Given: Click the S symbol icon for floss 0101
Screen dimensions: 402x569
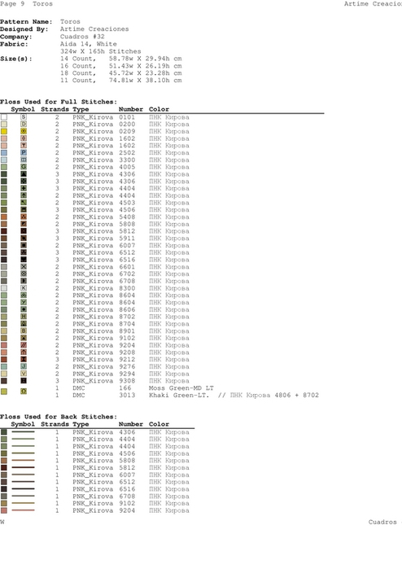Looking at the screenshot, I should (x=24, y=117).
